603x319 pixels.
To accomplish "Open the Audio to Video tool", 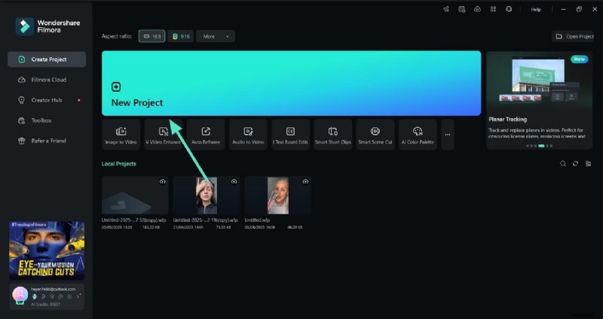I will (248, 135).
